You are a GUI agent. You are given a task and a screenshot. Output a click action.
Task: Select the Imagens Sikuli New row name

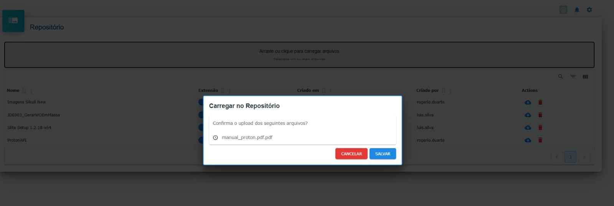26,102
